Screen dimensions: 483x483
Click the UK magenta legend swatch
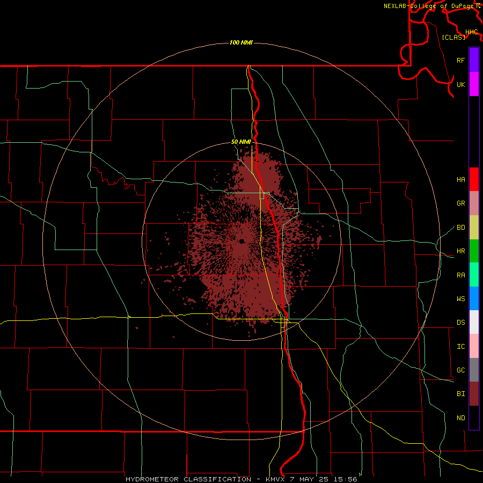tap(474, 84)
